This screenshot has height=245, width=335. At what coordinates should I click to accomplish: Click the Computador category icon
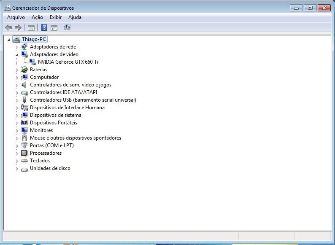click(24, 77)
